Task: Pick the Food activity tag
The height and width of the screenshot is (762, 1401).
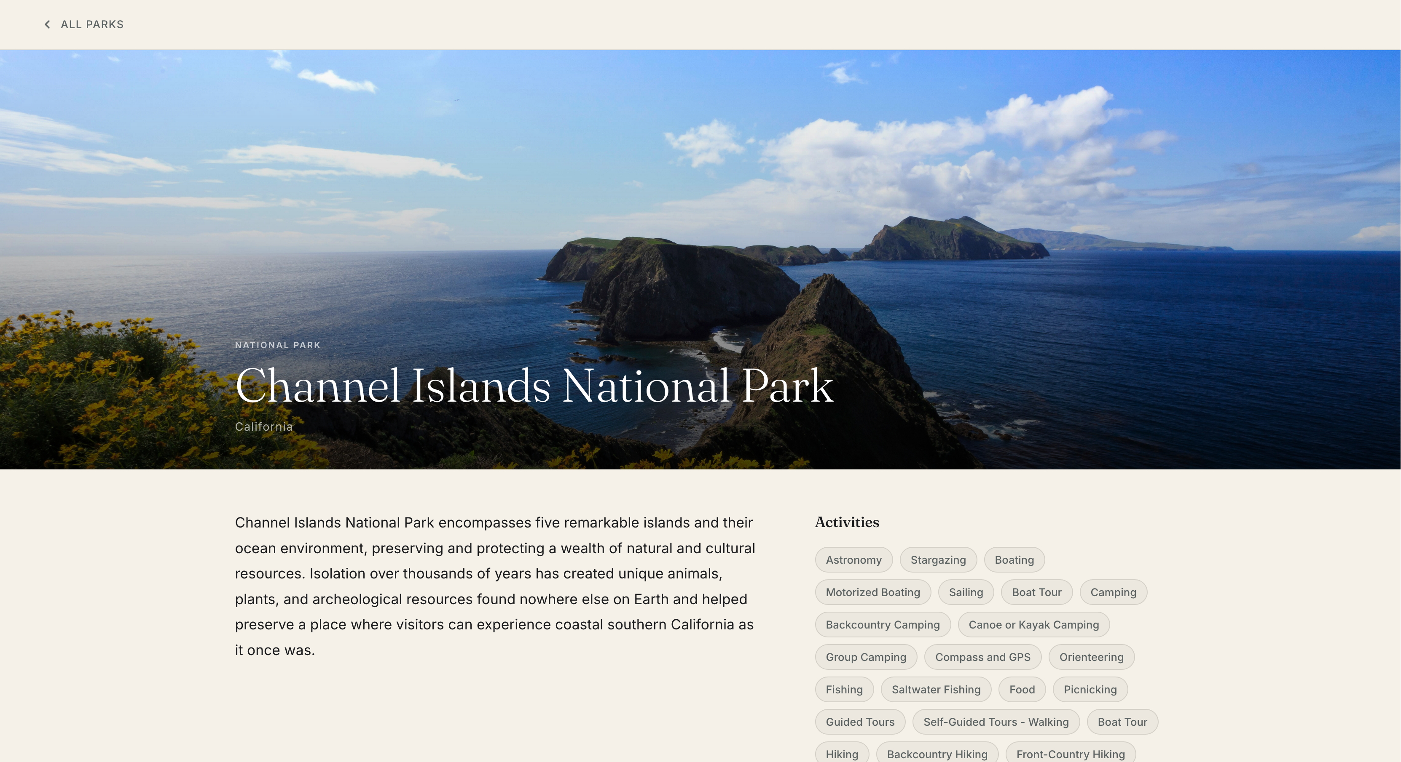Action: [x=1022, y=689]
